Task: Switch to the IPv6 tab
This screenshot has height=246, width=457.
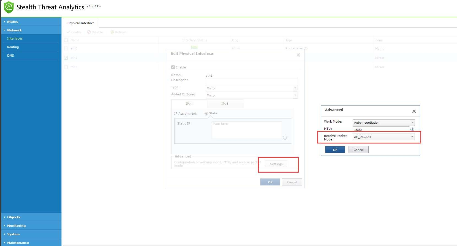Action: pyautogui.click(x=225, y=104)
